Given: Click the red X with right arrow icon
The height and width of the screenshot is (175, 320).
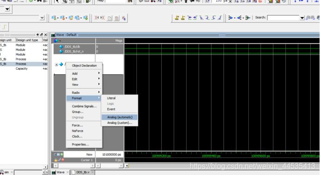Looking at the screenshot, I should pos(103,18).
